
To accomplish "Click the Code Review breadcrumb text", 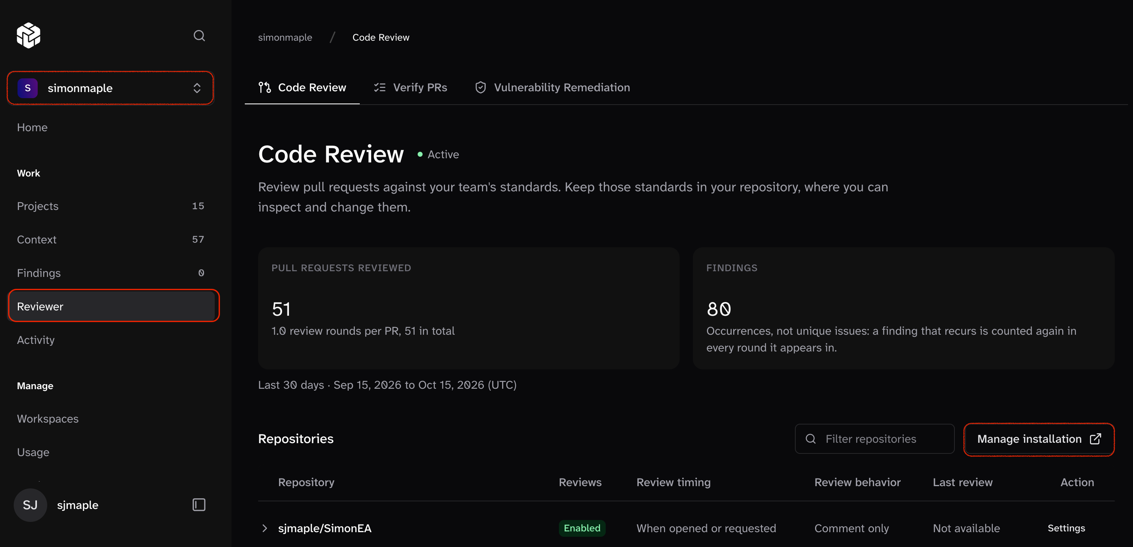I will (x=380, y=37).
